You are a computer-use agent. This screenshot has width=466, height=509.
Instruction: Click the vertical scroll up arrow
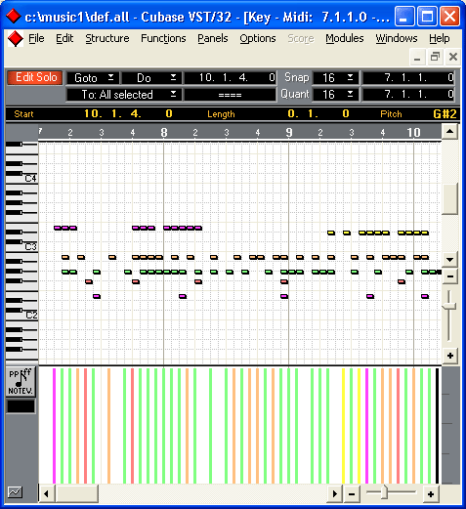pyautogui.click(x=449, y=132)
